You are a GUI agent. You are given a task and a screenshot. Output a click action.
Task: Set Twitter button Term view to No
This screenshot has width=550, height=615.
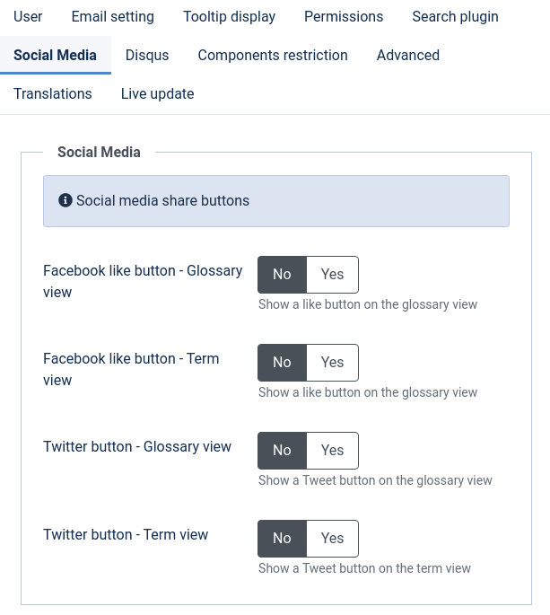(x=282, y=539)
